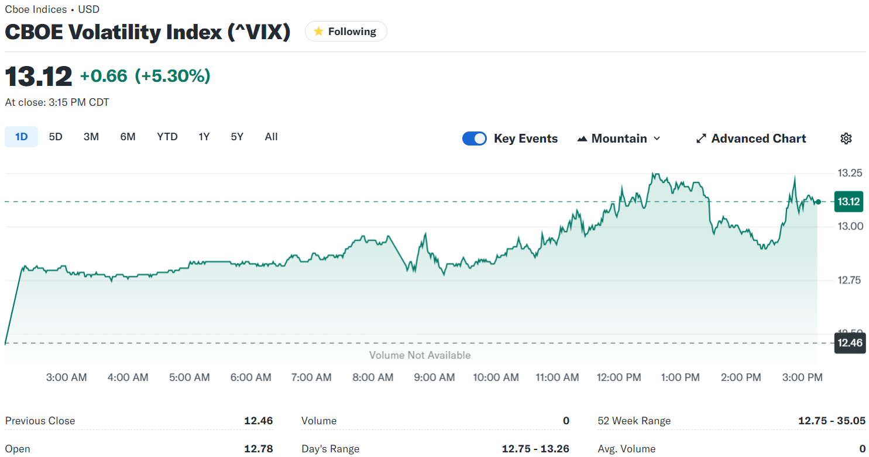This screenshot has width=869, height=457.
Task: Click the Cboe Indices • USD label
Action: pos(52,9)
